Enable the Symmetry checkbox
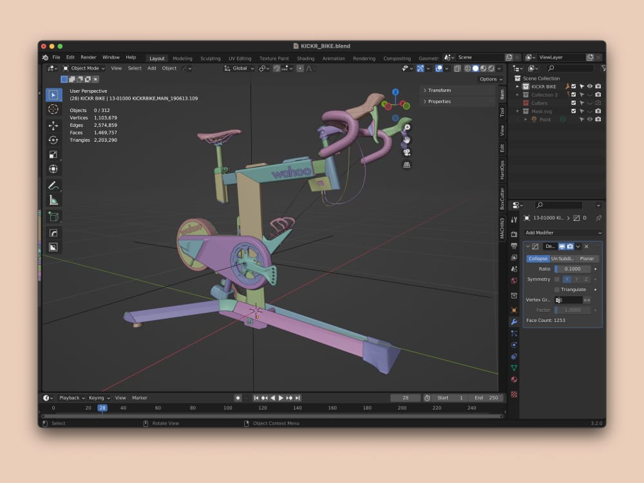This screenshot has width=644, height=483. point(557,279)
